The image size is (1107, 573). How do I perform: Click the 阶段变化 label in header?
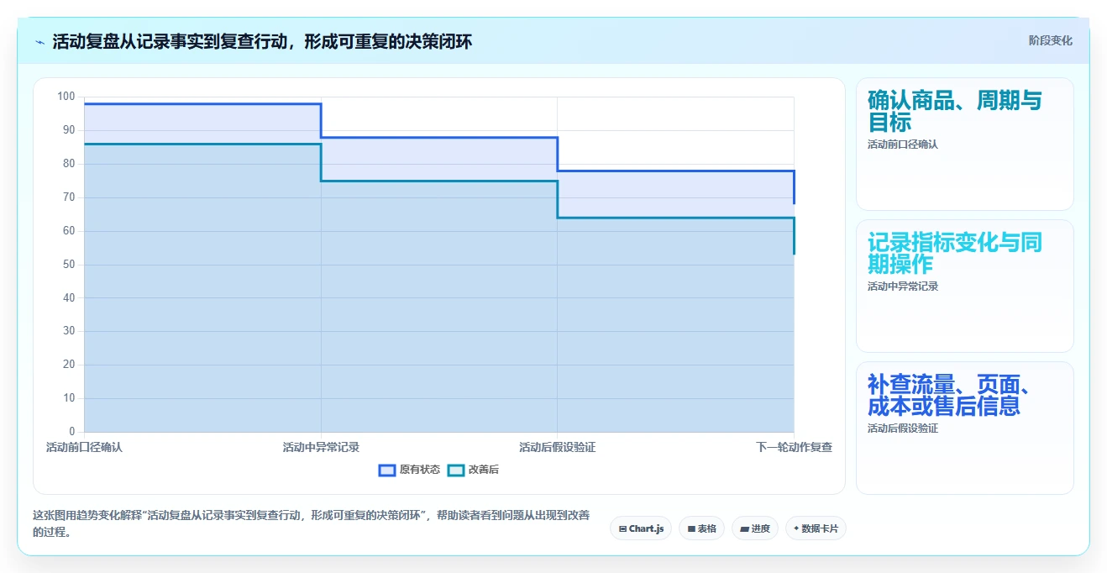[1050, 40]
